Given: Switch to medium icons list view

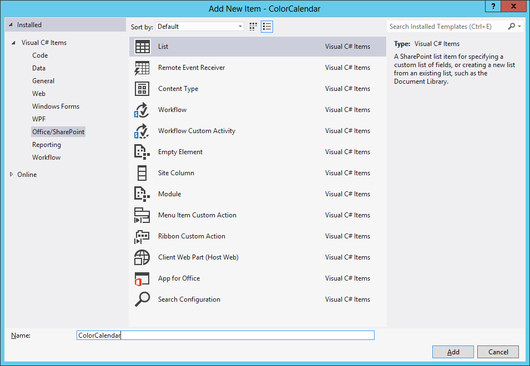Looking at the screenshot, I should pyautogui.click(x=267, y=27).
